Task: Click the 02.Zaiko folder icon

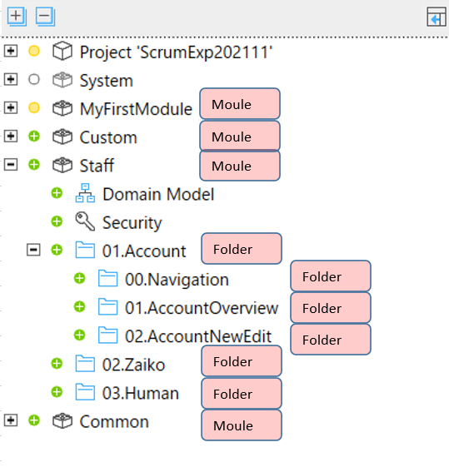Action: (85, 363)
